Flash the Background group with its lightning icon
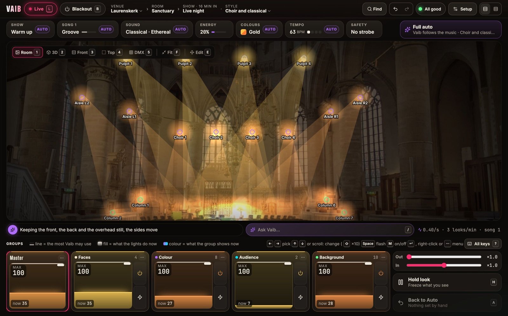The image size is (508, 316). tap(381, 297)
